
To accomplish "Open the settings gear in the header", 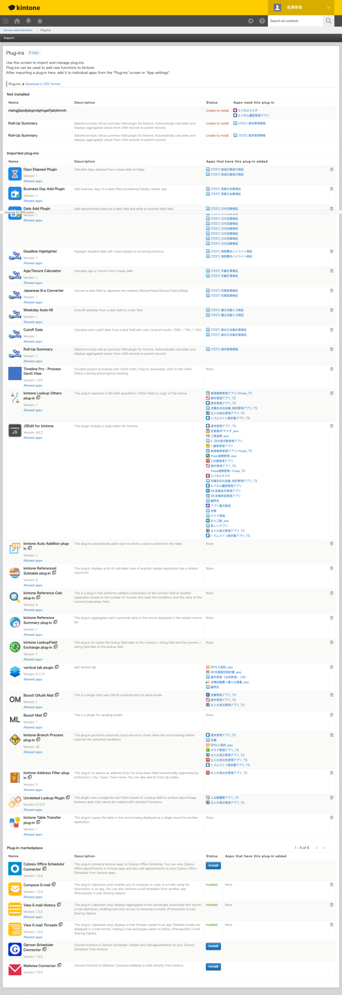I will (x=251, y=21).
